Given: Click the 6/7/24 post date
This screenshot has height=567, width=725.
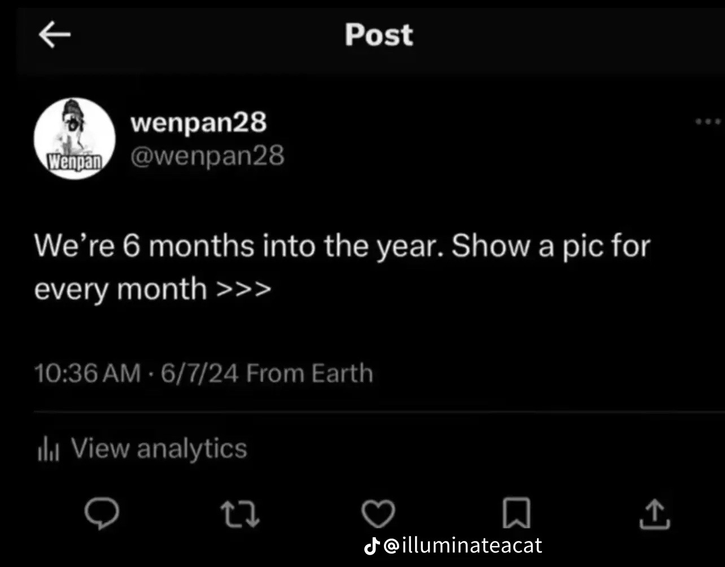Looking at the screenshot, I should 200,374.
